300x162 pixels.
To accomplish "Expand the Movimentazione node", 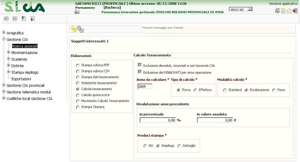I will tap(8, 52).
